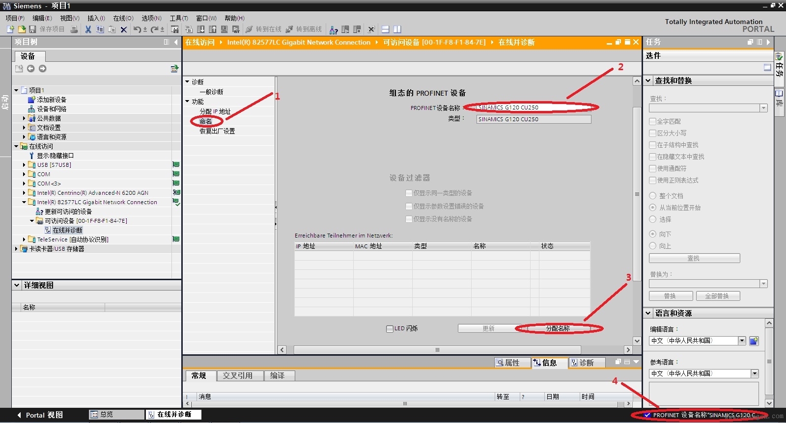Click the PROFINET device name input field
Viewport: 786px width, 423px height.
[x=533, y=107]
